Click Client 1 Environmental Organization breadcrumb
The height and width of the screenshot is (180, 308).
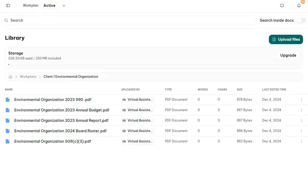[x=71, y=77]
